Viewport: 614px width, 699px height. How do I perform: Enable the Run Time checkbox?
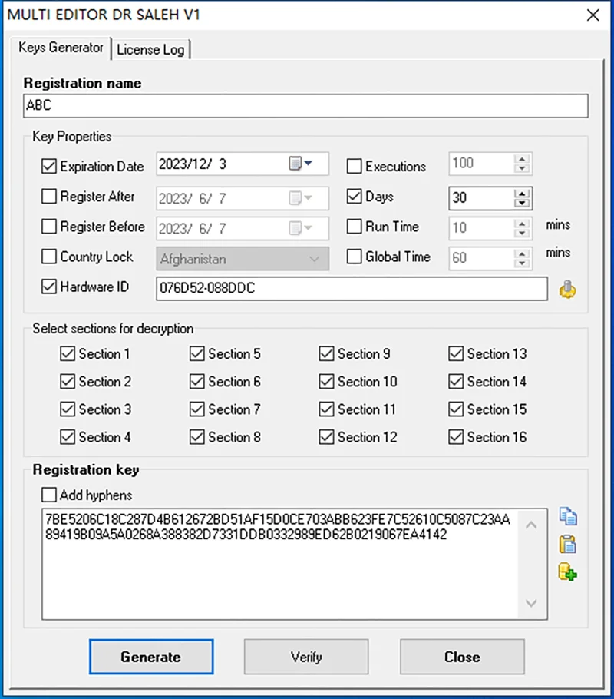pos(355,227)
